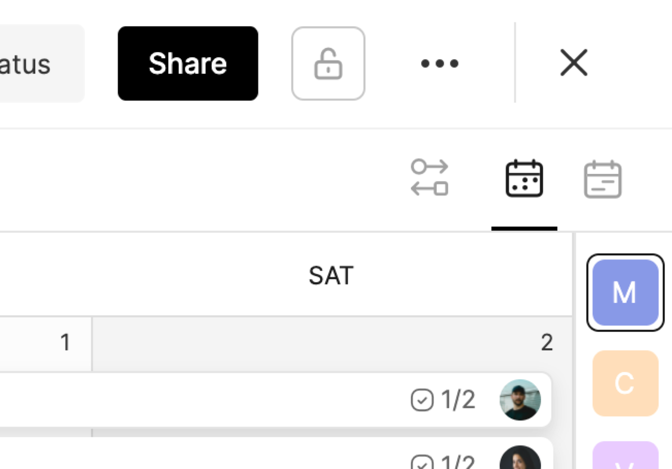Select the month calendar view tab

tap(524, 178)
